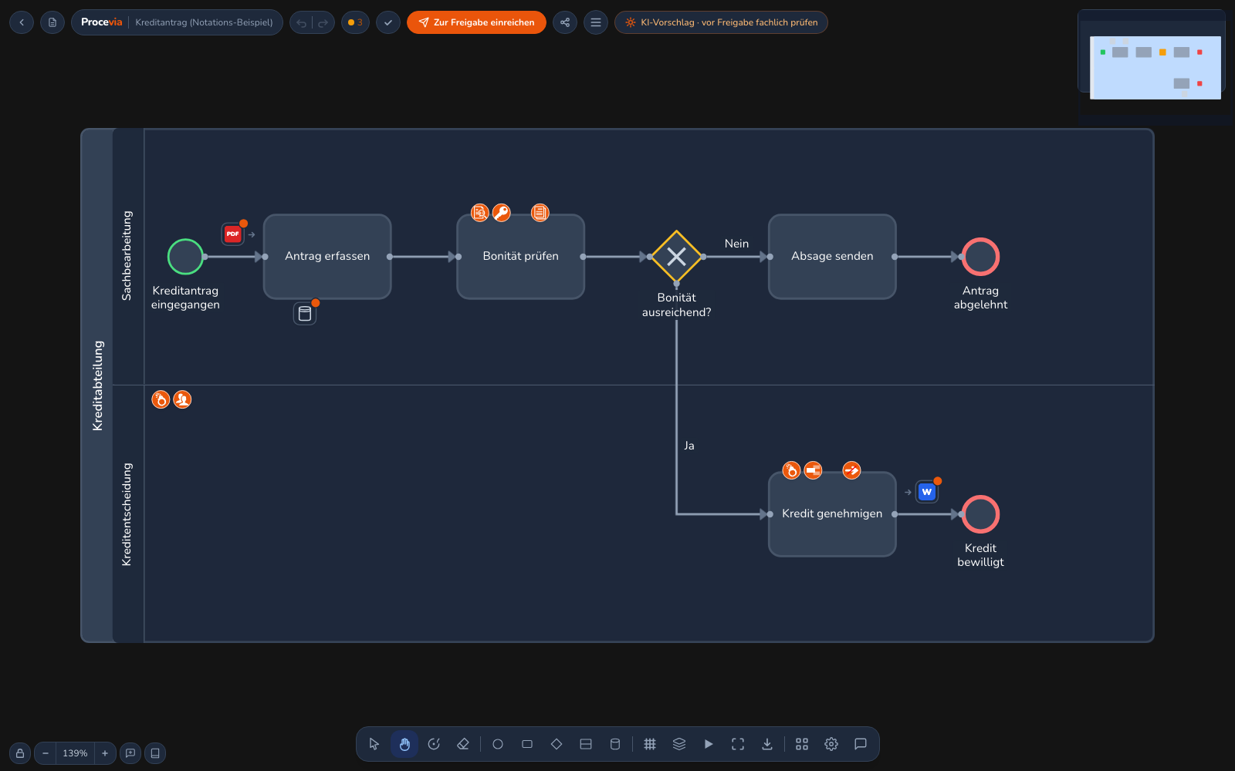Open the four-square apps grid
This screenshot has width=1235, height=771.
pos(802,744)
